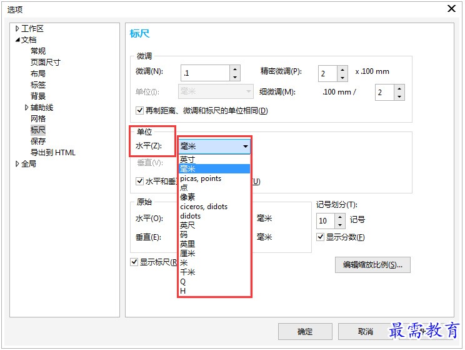Image resolution: width=465 pixels, height=350 pixels.
Task: Choose didots from the units list
Action: pyautogui.click(x=214, y=216)
